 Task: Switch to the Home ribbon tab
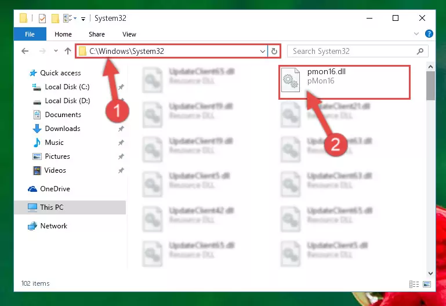pyautogui.click(x=63, y=34)
